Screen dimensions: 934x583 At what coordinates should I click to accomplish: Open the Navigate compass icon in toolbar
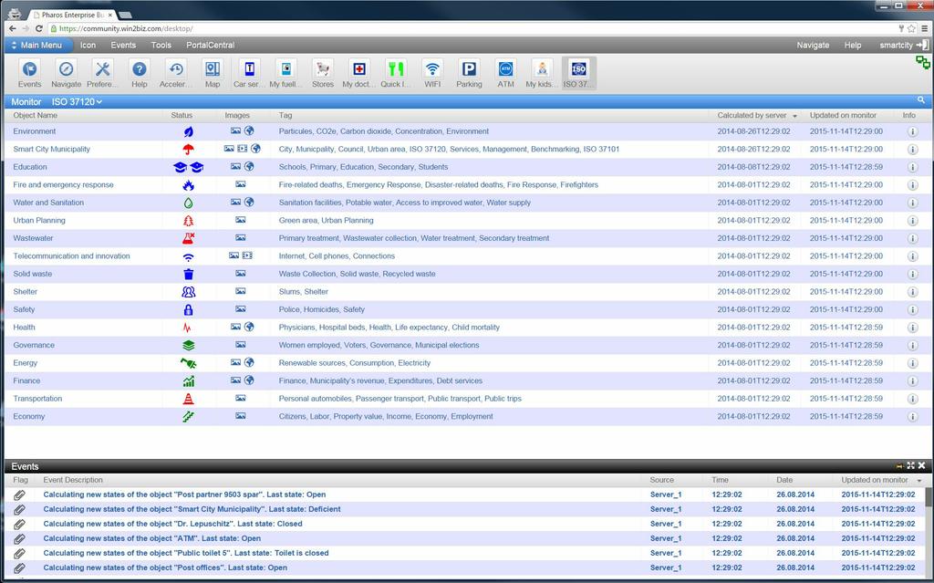point(66,72)
